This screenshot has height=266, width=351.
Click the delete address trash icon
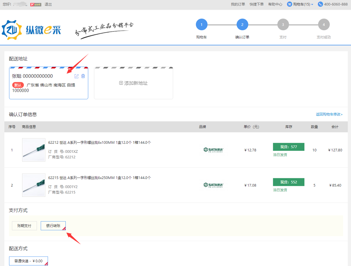(x=83, y=76)
